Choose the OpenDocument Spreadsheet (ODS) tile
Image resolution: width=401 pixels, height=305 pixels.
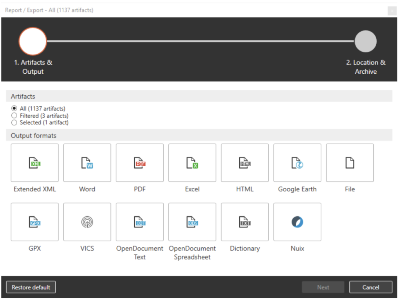tap(192, 222)
